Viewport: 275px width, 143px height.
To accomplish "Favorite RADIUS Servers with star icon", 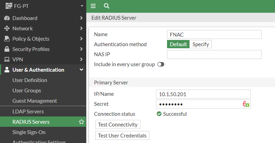I will click(81, 122).
